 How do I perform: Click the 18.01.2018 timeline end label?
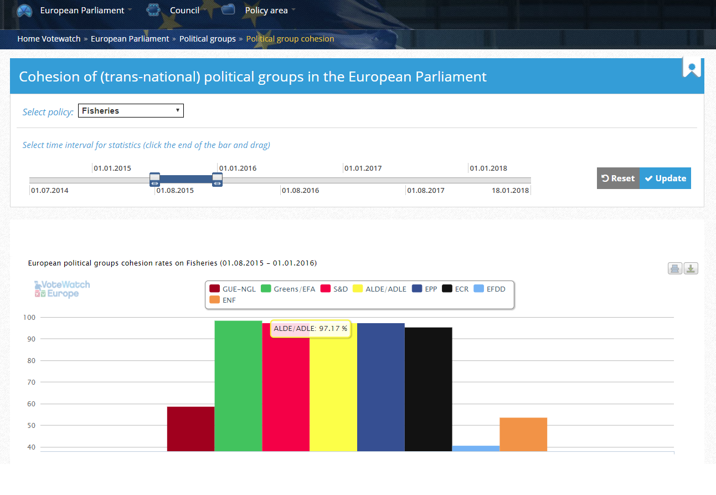(x=510, y=190)
